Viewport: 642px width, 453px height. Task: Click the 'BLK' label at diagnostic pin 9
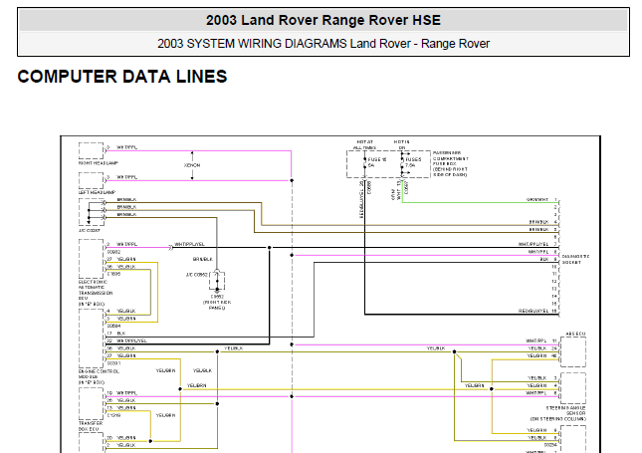[544, 259]
